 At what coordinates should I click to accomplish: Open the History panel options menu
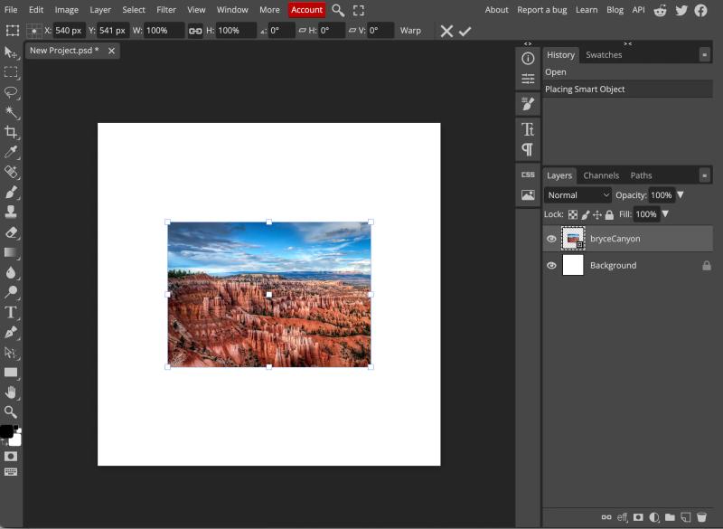click(704, 55)
